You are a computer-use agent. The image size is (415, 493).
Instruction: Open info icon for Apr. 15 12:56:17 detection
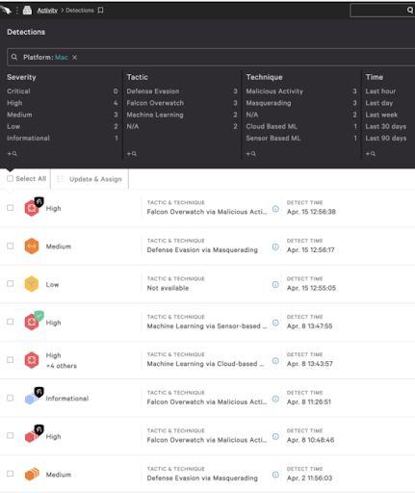click(x=275, y=246)
